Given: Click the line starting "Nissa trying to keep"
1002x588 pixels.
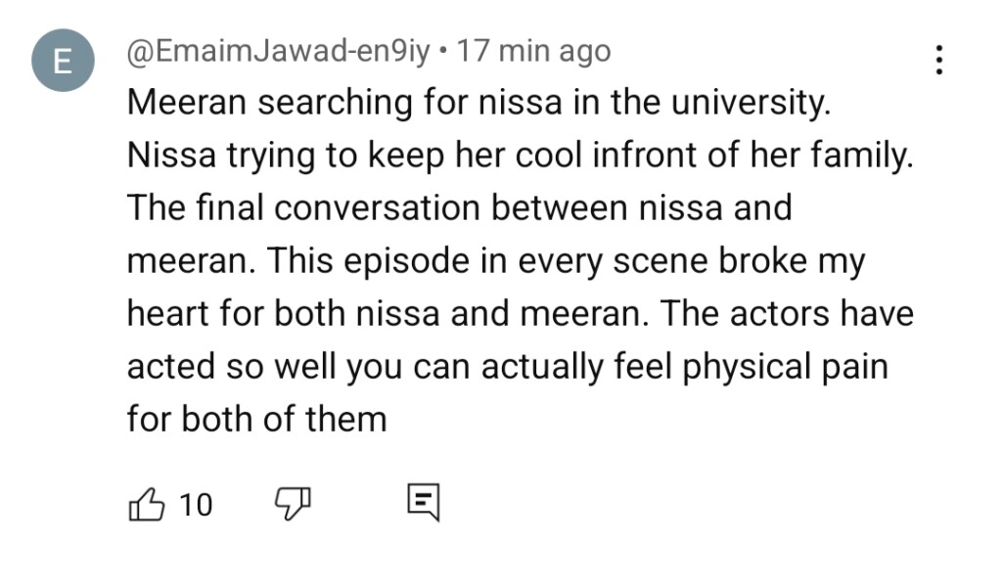Looking at the screenshot, I should 519,156.
